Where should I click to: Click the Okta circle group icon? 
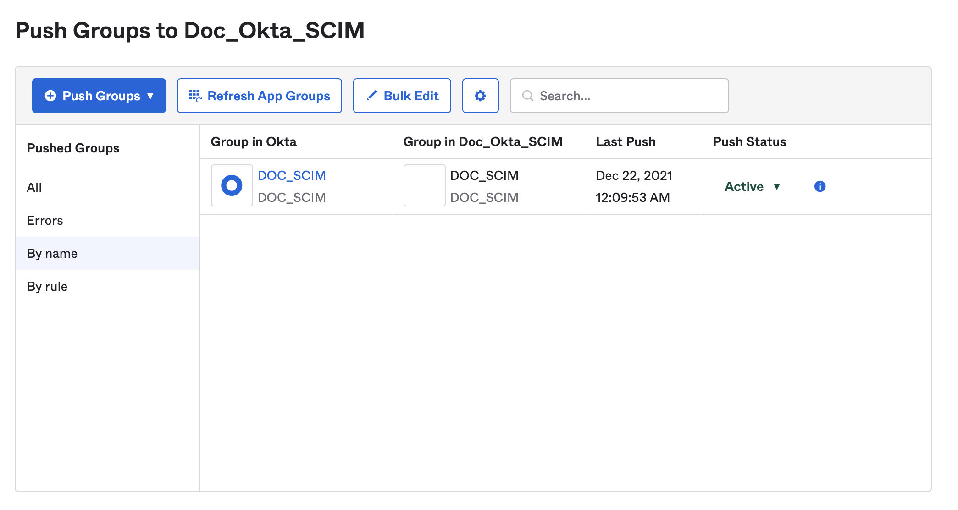point(232,185)
